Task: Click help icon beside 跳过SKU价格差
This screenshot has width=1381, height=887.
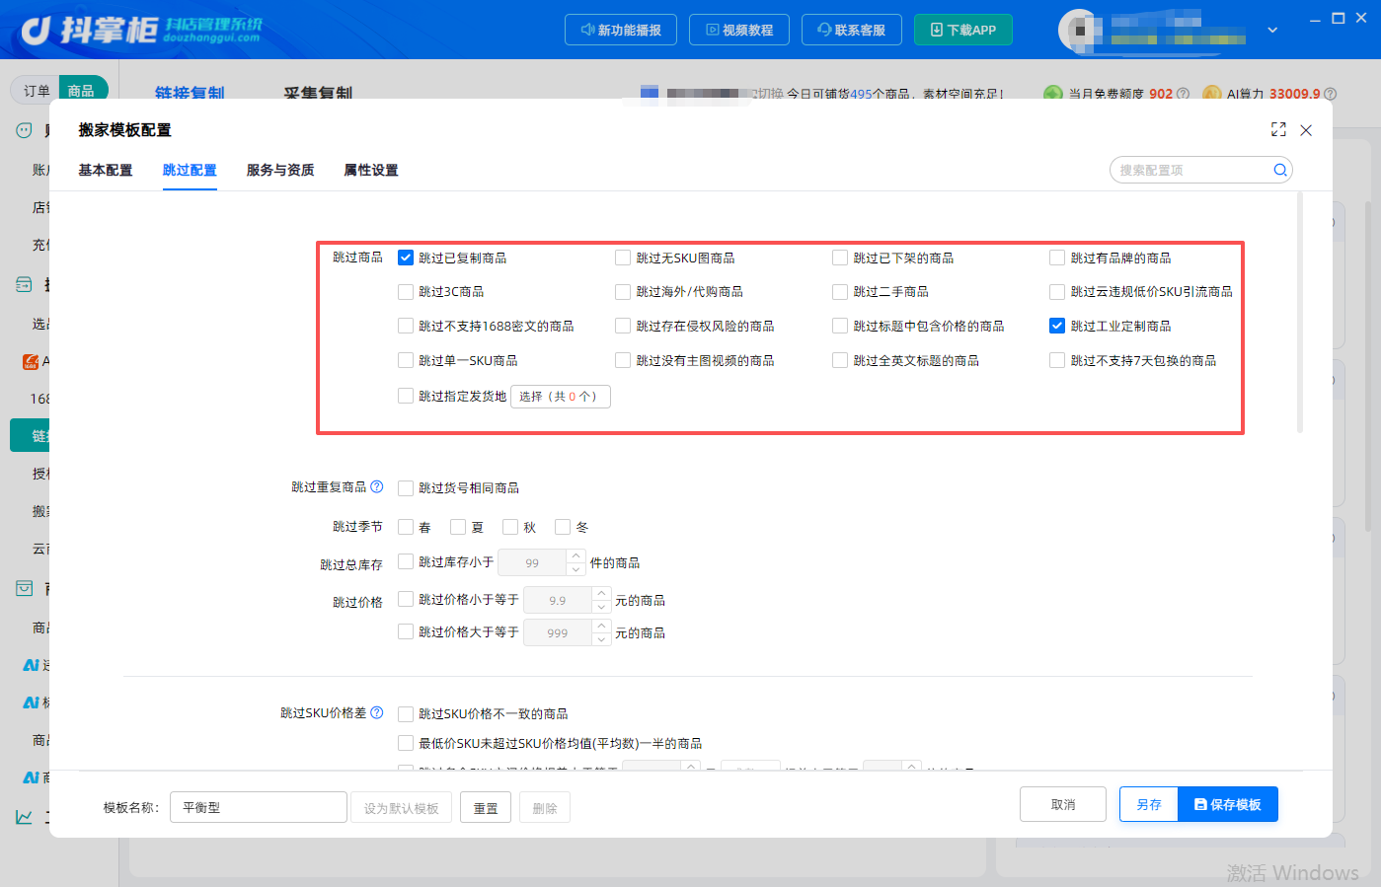Action: click(376, 712)
